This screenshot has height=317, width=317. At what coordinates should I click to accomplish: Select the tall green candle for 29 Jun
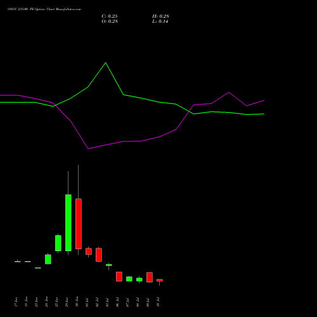(68, 223)
